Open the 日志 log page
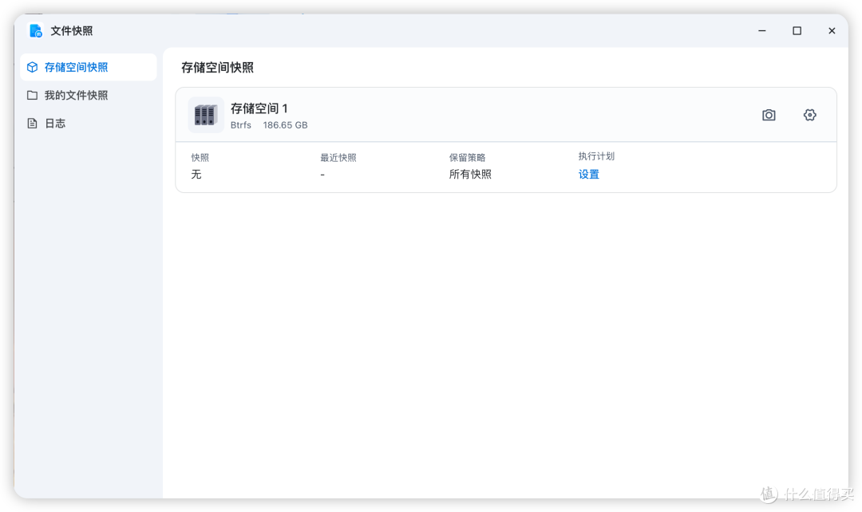This screenshot has height=512, width=862. (89, 123)
